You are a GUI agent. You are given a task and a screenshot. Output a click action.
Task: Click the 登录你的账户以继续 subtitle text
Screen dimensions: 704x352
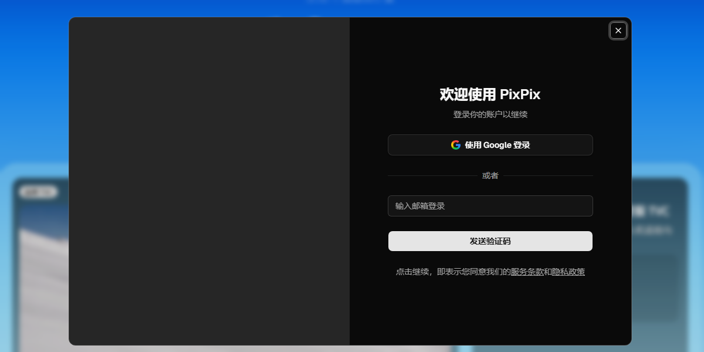490,114
